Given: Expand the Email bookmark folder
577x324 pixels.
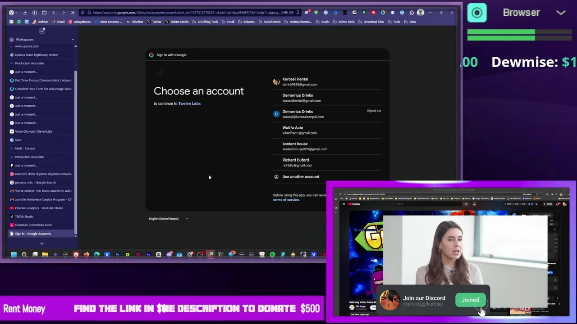Looking at the screenshot, I should pyautogui.click(x=228, y=22).
